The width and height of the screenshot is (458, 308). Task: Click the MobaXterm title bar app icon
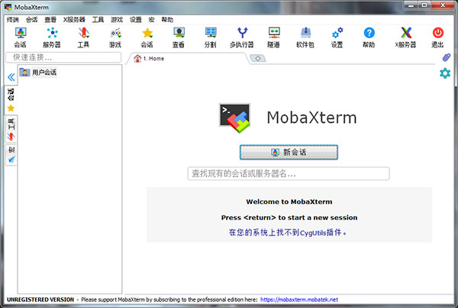8,7
